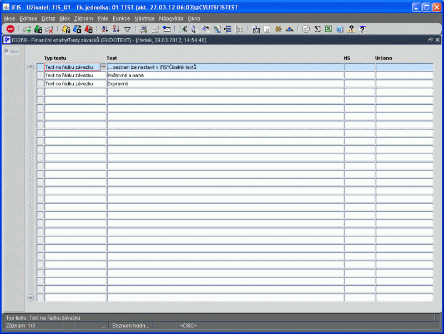Click the triangle set-square icon
This screenshot has height=334, width=444.
point(289,29)
